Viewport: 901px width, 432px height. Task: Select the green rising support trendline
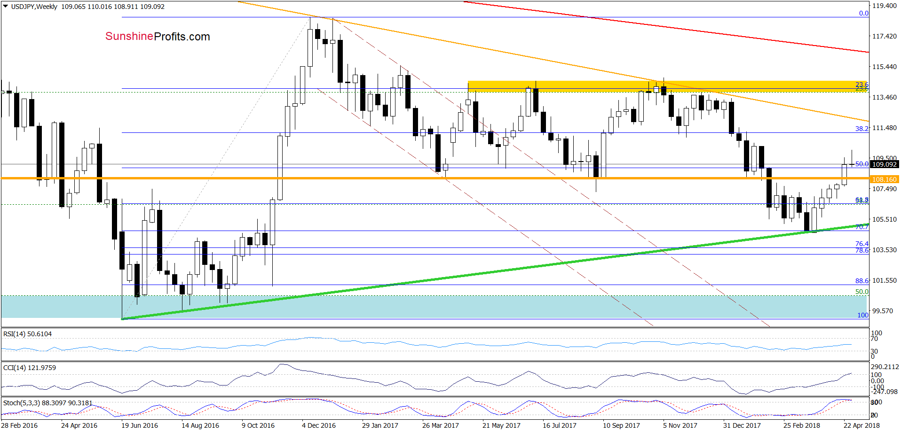point(495,272)
